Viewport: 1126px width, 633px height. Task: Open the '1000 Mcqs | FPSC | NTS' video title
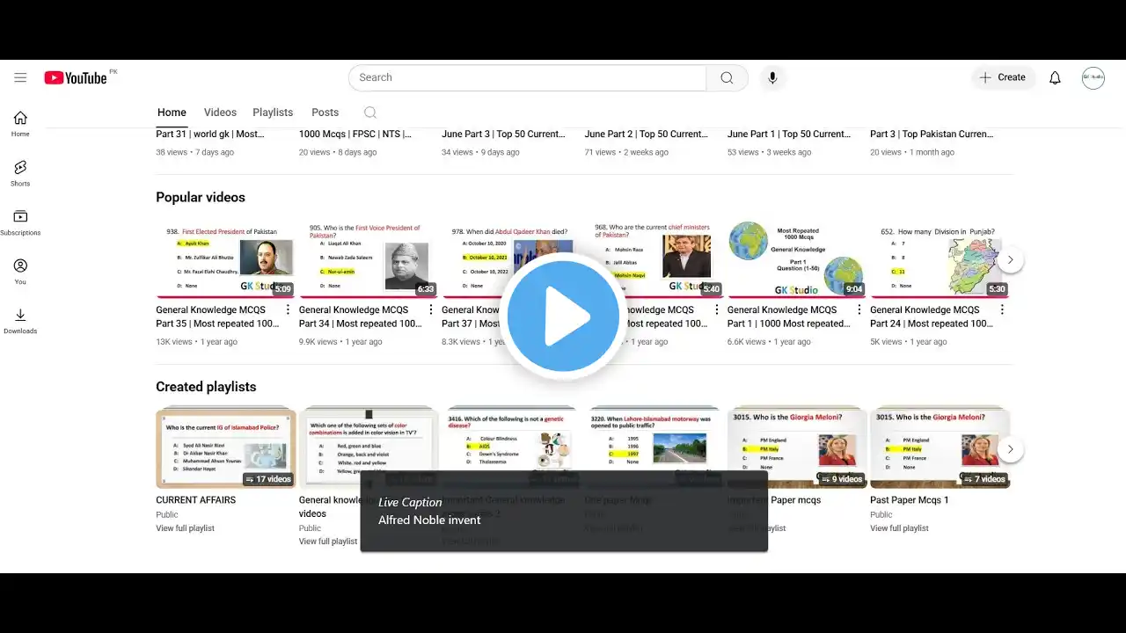(355, 135)
